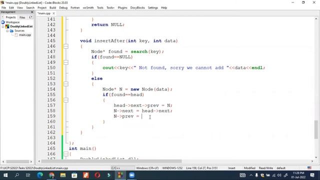Select the DoxyBlocks-style DoublyLinkedList project node
320x180 pixels.
click(21, 26)
